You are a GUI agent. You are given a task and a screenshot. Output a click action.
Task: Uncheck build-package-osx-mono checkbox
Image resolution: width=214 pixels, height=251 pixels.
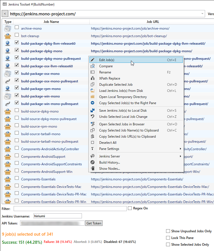17,73
